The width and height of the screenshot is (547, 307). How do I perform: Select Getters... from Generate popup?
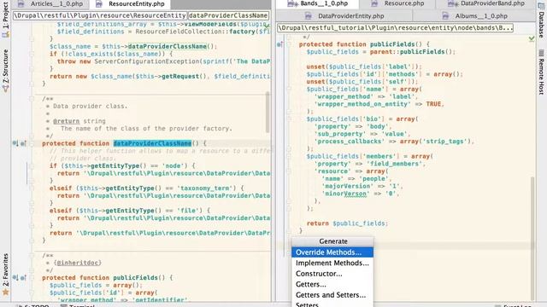tap(332, 284)
